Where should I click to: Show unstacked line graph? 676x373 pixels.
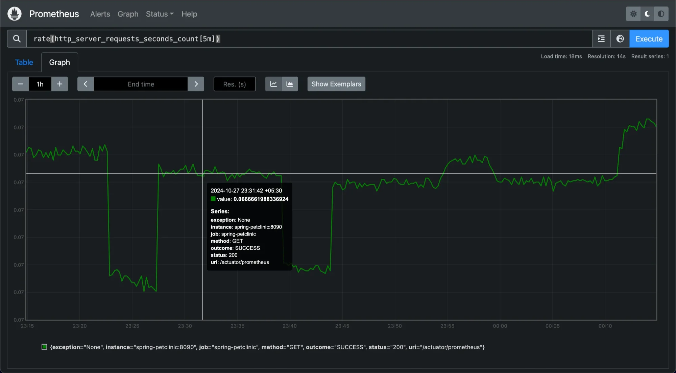(273, 84)
